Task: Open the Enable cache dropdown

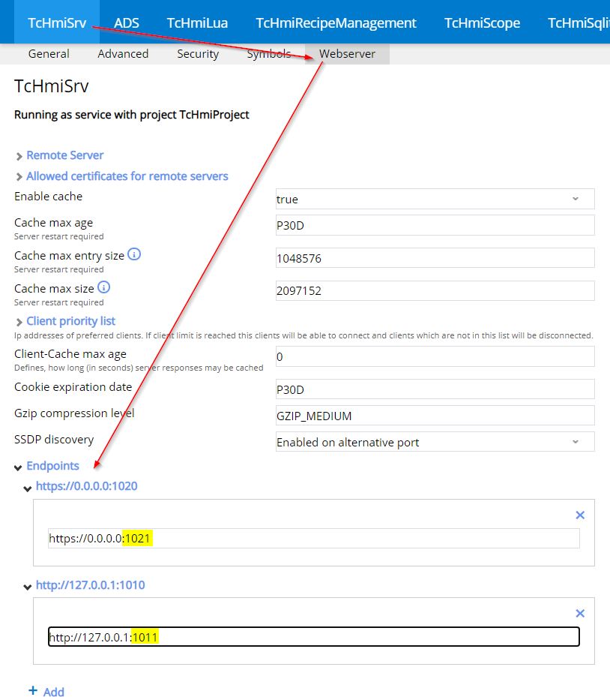Action: 435,199
